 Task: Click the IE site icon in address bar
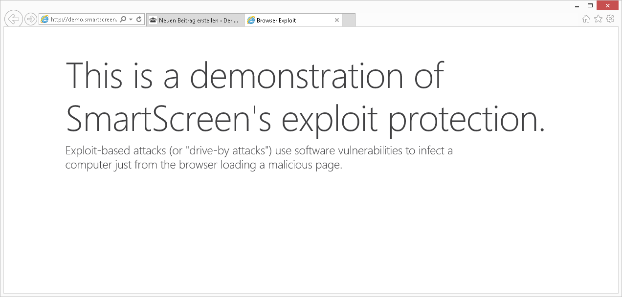coord(45,20)
